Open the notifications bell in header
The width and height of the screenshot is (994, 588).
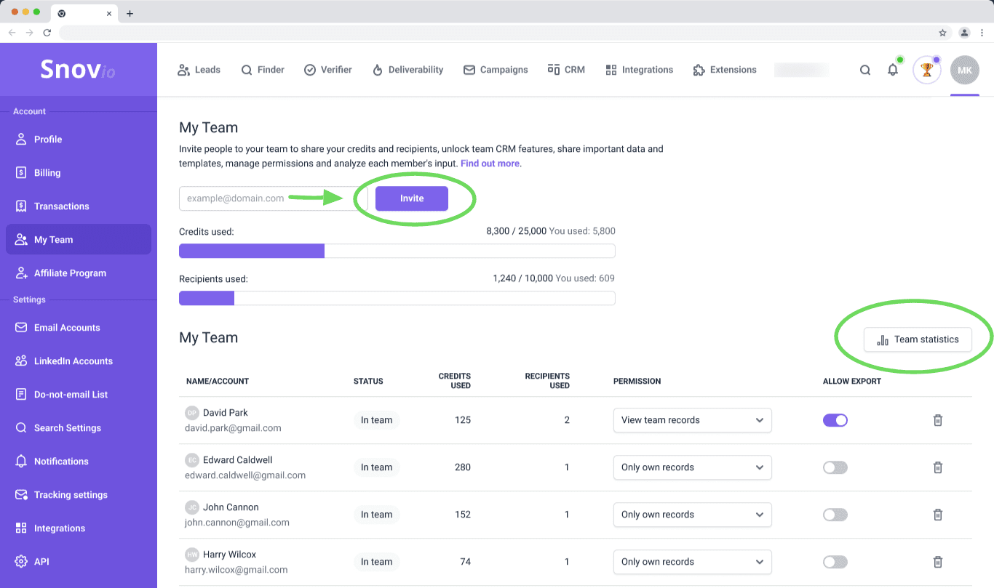point(893,71)
